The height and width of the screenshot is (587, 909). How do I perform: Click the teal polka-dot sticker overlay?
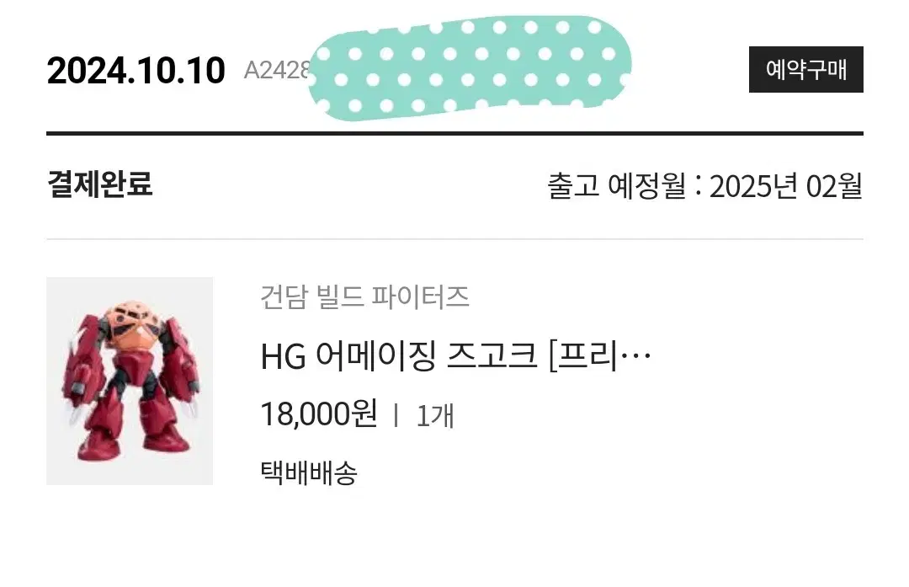[x=470, y=67]
